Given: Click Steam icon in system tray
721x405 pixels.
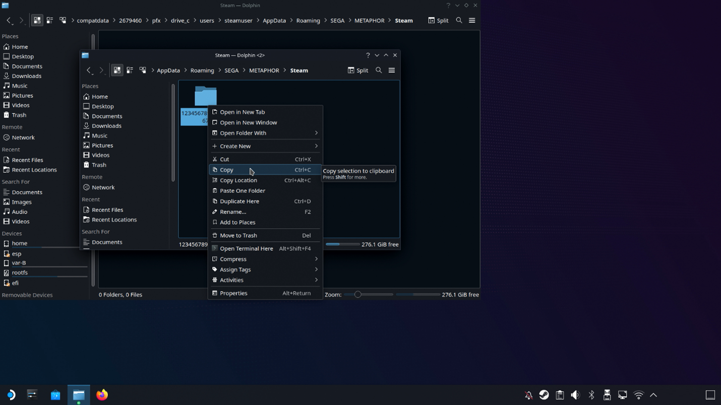Looking at the screenshot, I should click(x=544, y=395).
